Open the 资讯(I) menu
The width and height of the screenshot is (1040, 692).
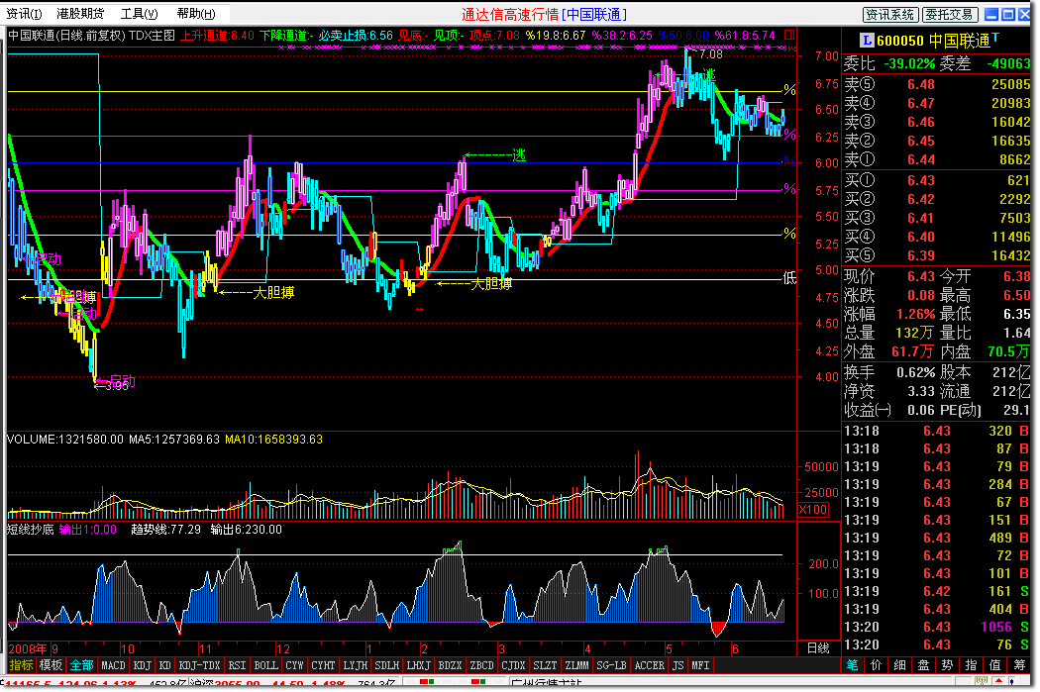point(24,14)
